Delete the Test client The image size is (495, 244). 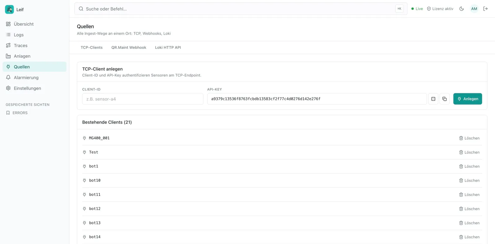tap(469, 152)
